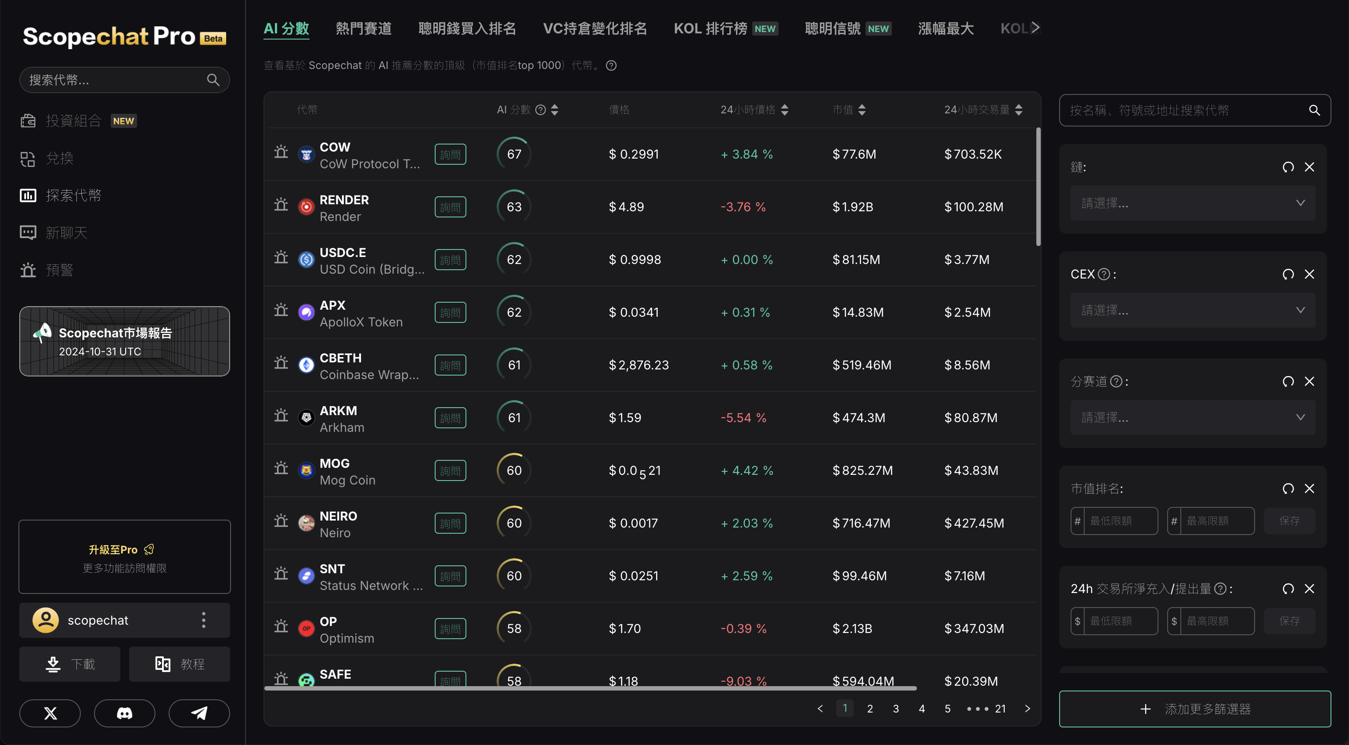Switch to the 熱門賽道 tab
Viewport: 1349px width, 745px height.
coord(364,28)
